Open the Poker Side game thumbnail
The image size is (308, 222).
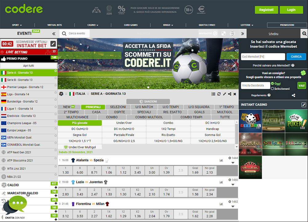coord(296,121)
